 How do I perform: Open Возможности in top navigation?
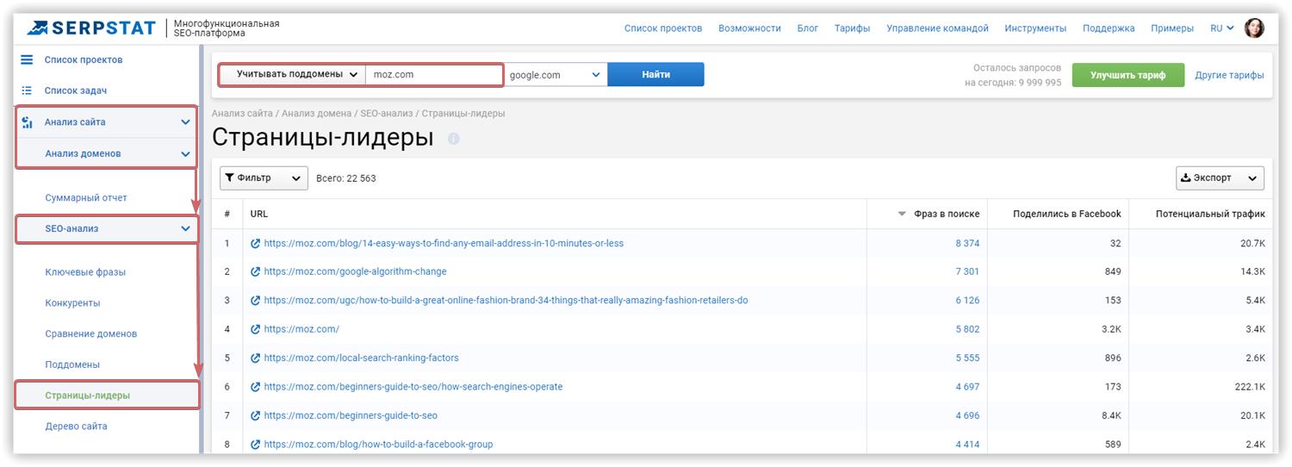[x=749, y=28]
